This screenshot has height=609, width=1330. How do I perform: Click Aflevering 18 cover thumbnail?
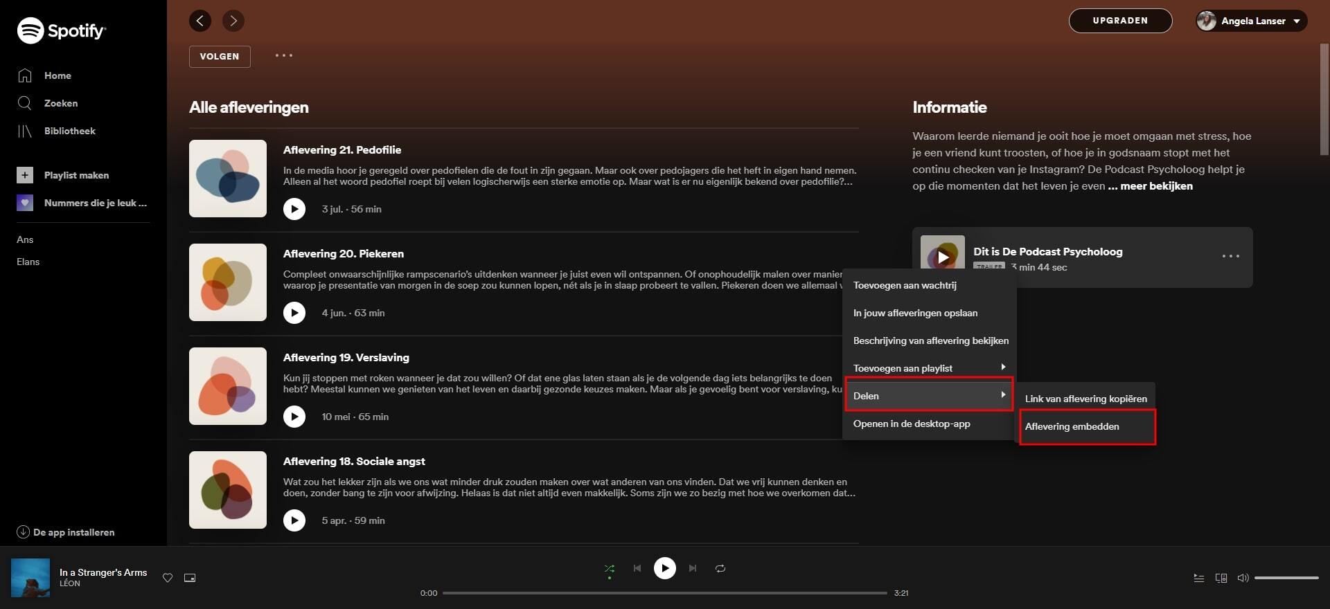tap(228, 490)
